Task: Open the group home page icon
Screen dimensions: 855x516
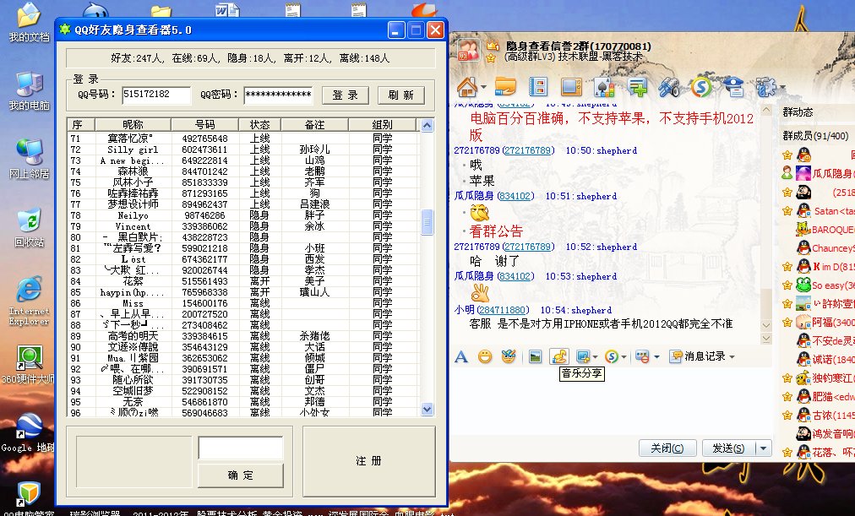Action: (467, 87)
